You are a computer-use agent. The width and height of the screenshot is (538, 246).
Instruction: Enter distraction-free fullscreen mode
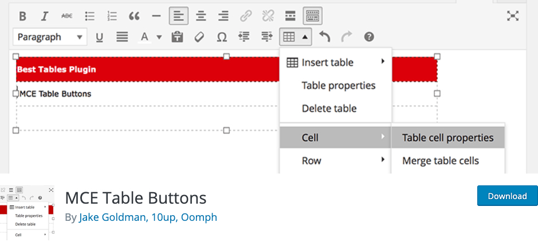tap(513, 16)
